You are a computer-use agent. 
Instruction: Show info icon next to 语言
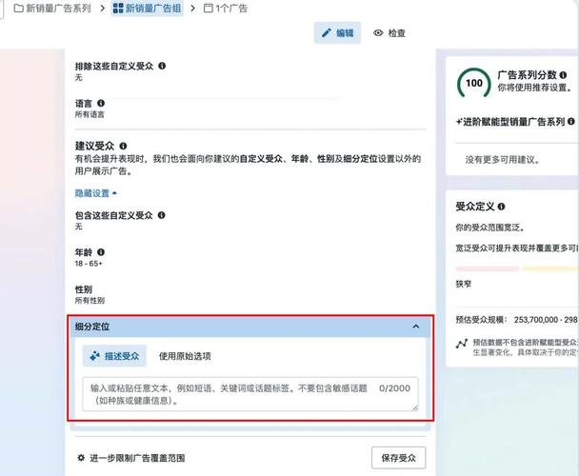click(x=101, y=103)
